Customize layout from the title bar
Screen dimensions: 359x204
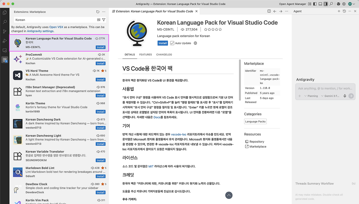(x=310, y=4)
